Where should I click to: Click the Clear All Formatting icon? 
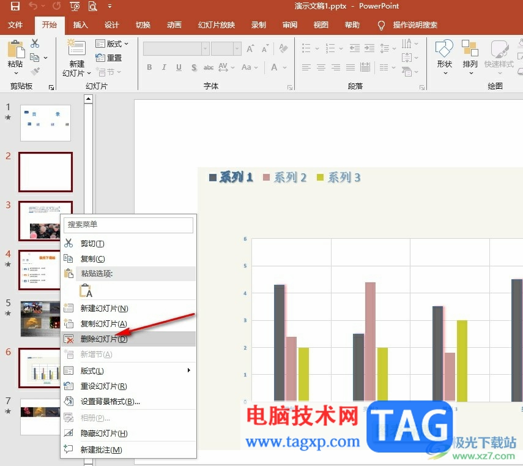click(283, 48)
